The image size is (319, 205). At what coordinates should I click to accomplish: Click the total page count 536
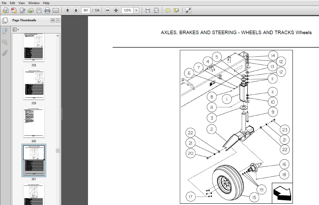click(x=97, y=10)
